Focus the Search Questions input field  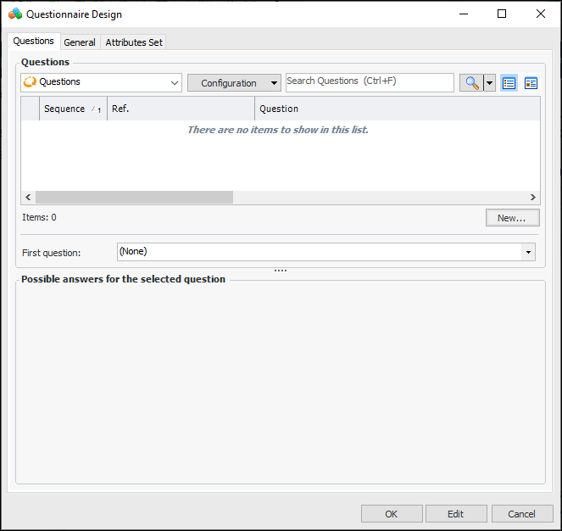370,82
